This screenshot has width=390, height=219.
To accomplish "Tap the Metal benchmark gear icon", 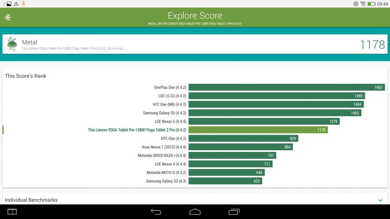I will pyautogui.click(x=12, y=44).
